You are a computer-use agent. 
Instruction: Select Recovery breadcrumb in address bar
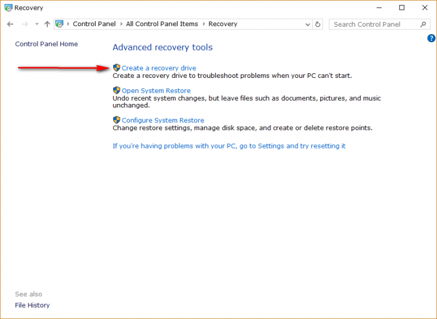point(222,24)
